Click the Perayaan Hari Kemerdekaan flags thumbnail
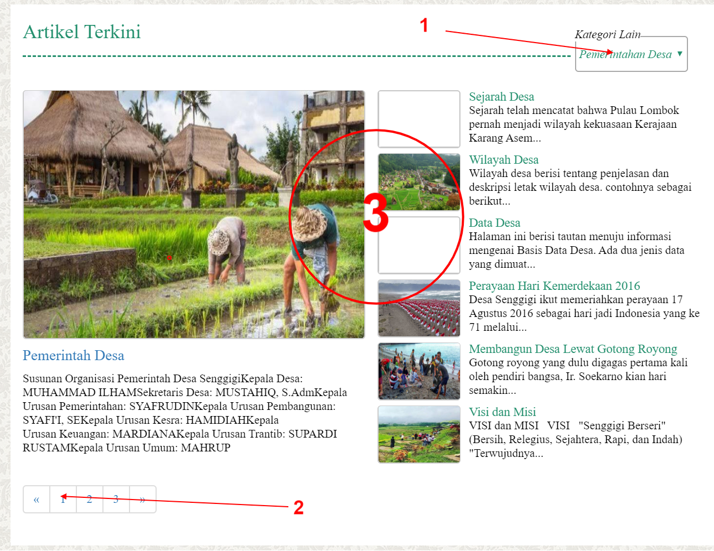Screen dimensions: 714x551 419,308
